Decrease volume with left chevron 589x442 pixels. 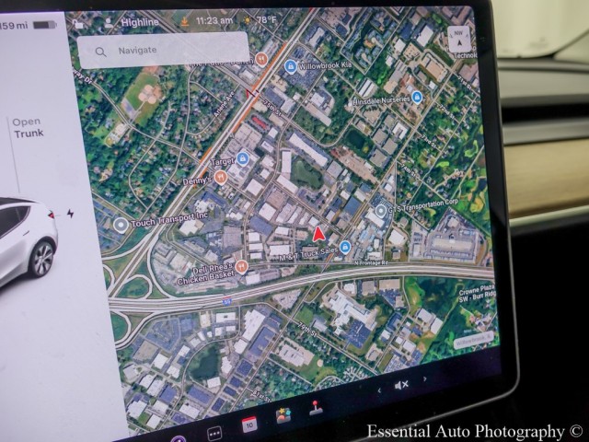tap(379, 390)
